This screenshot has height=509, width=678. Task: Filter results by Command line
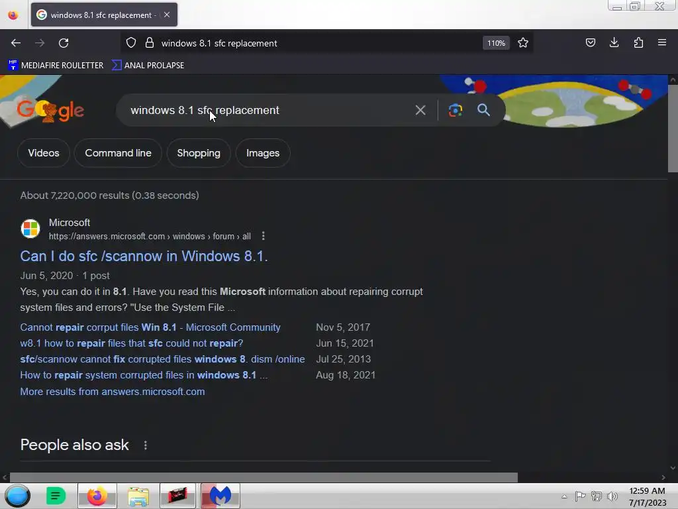tap(118, 153)
